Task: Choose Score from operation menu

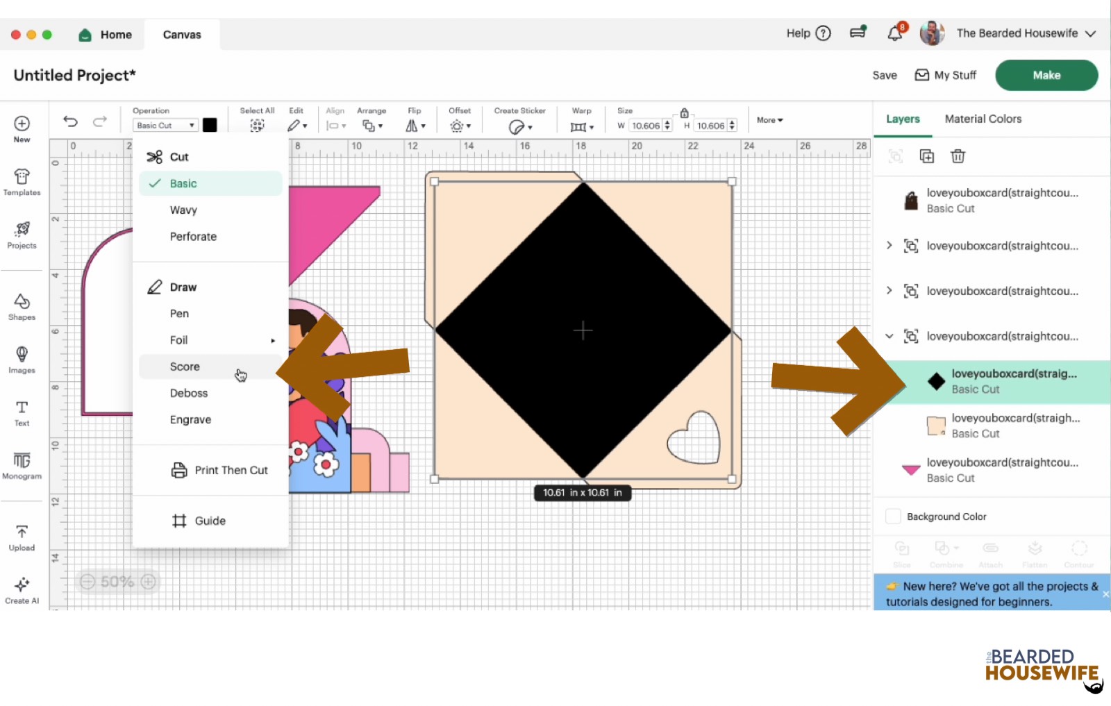Action: [x=185, y=367]
